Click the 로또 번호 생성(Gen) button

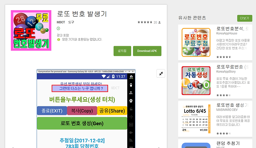[82, 123]
